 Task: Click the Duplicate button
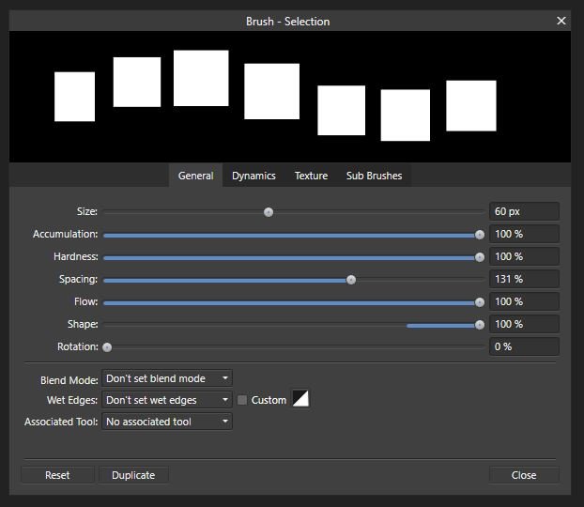(x=133, y=475)
